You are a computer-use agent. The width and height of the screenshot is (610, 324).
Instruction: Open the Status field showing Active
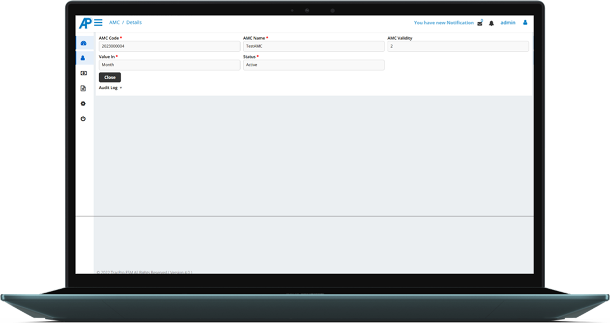click(313, 65)
